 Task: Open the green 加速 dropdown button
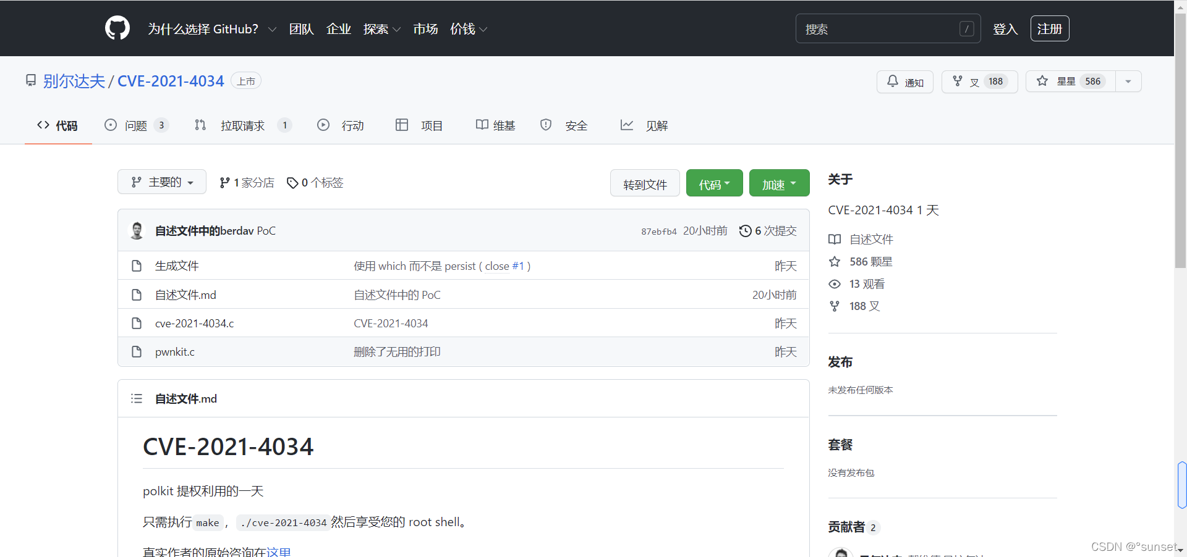pyautogui.click(x=780, y=183)
